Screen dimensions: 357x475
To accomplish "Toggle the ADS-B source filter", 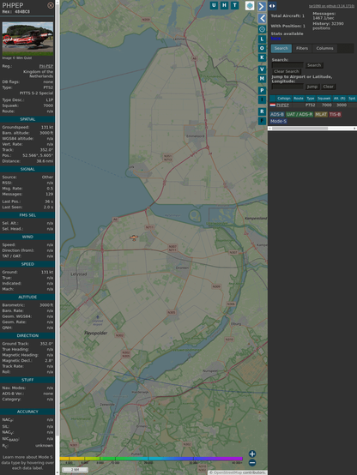I will [277, 114].
